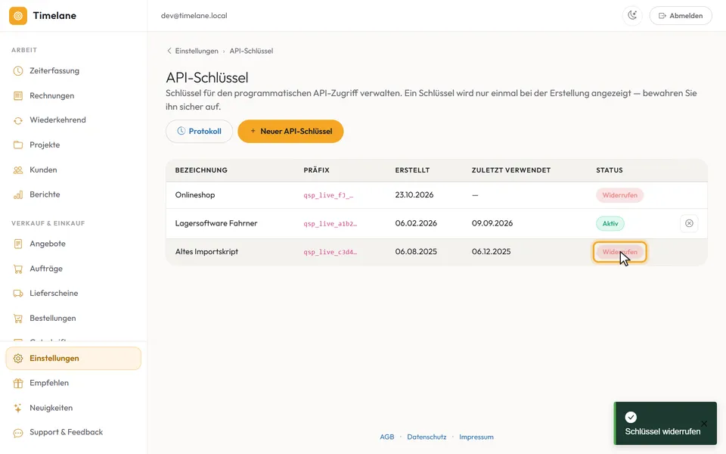Click the created date 23.10.2026

414,195
